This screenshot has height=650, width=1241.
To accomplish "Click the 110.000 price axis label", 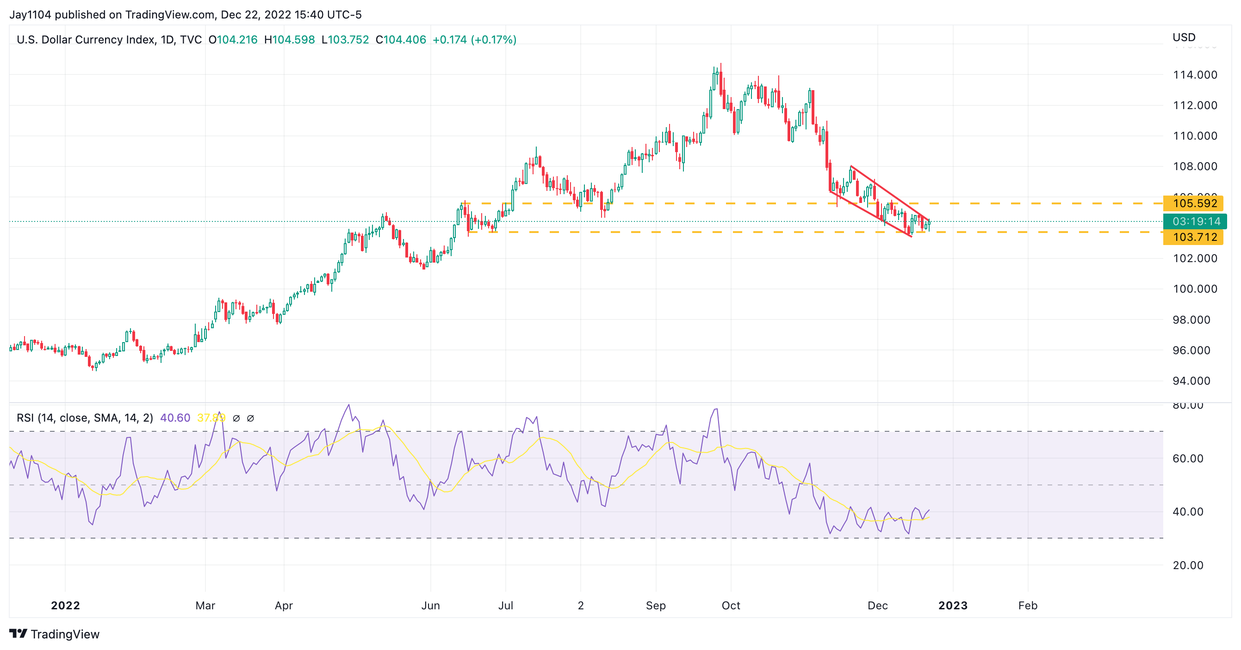I will pos(1195,136).
